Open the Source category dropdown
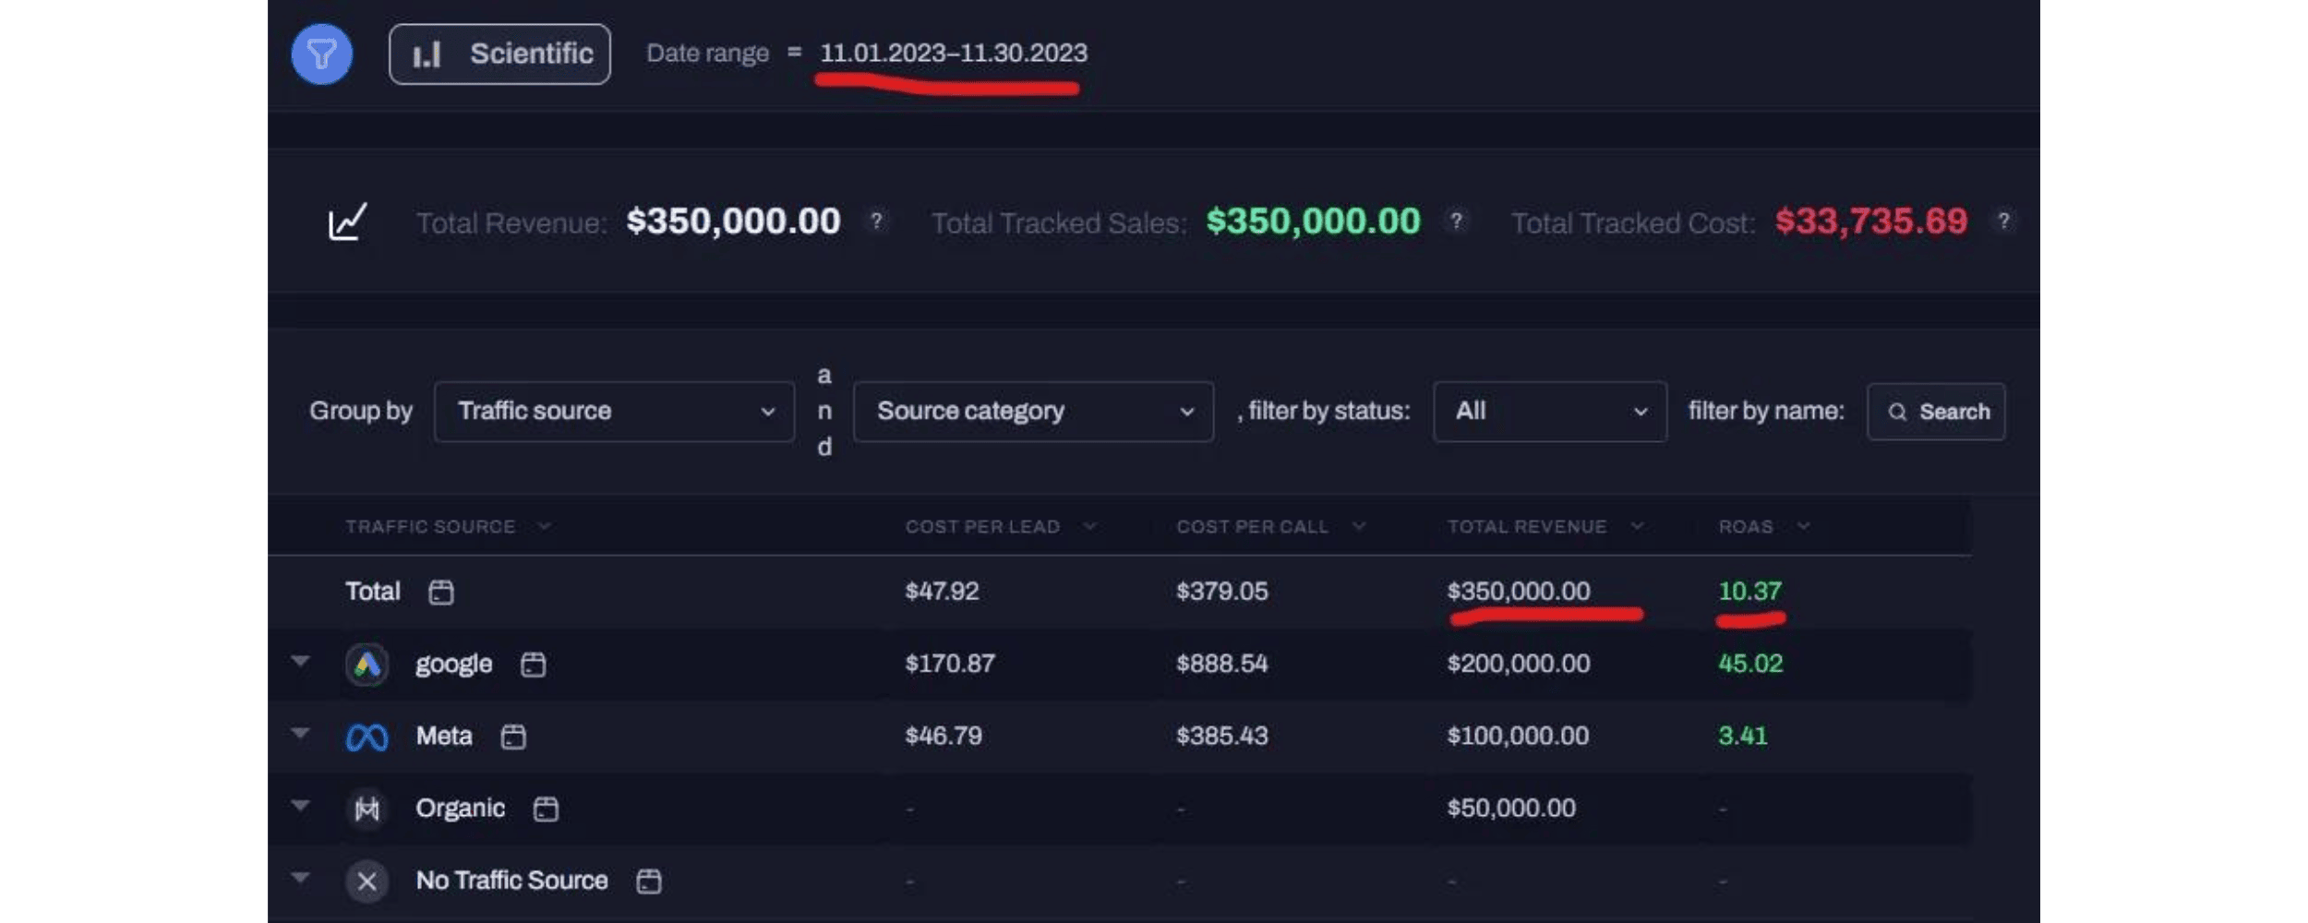Screen dimensions: 2308x923 click(x=1033, y=412)
